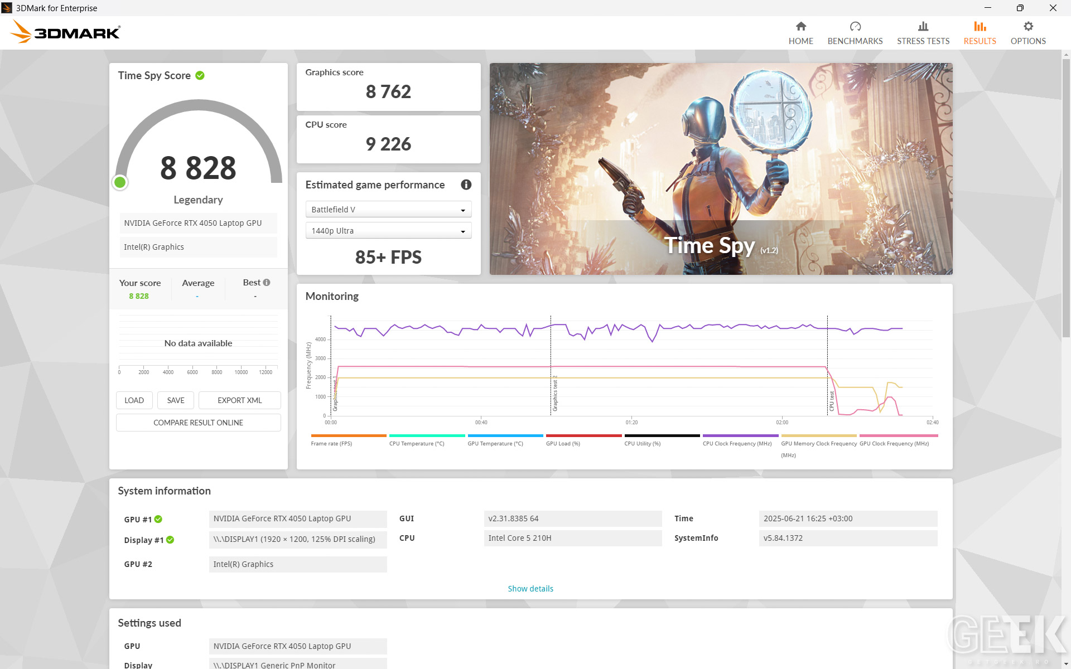Click the score gauge green marker
The image size is (1071, 669).
pos(120,182)
